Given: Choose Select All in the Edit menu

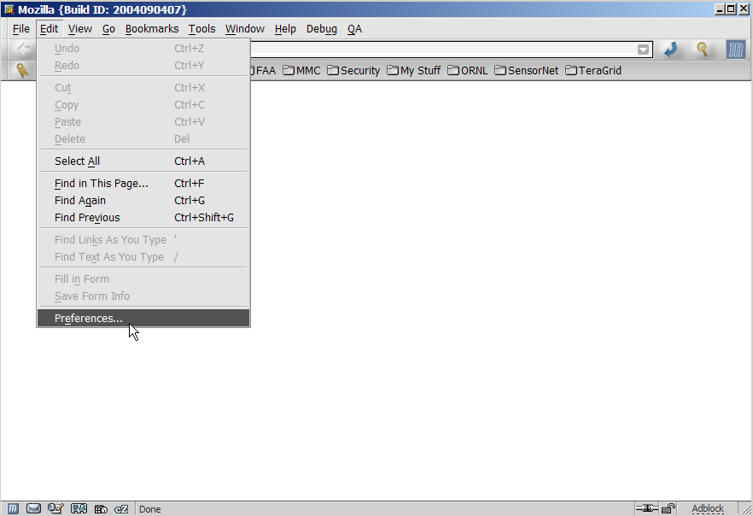Looking at the screenshot, I should 143,161.
